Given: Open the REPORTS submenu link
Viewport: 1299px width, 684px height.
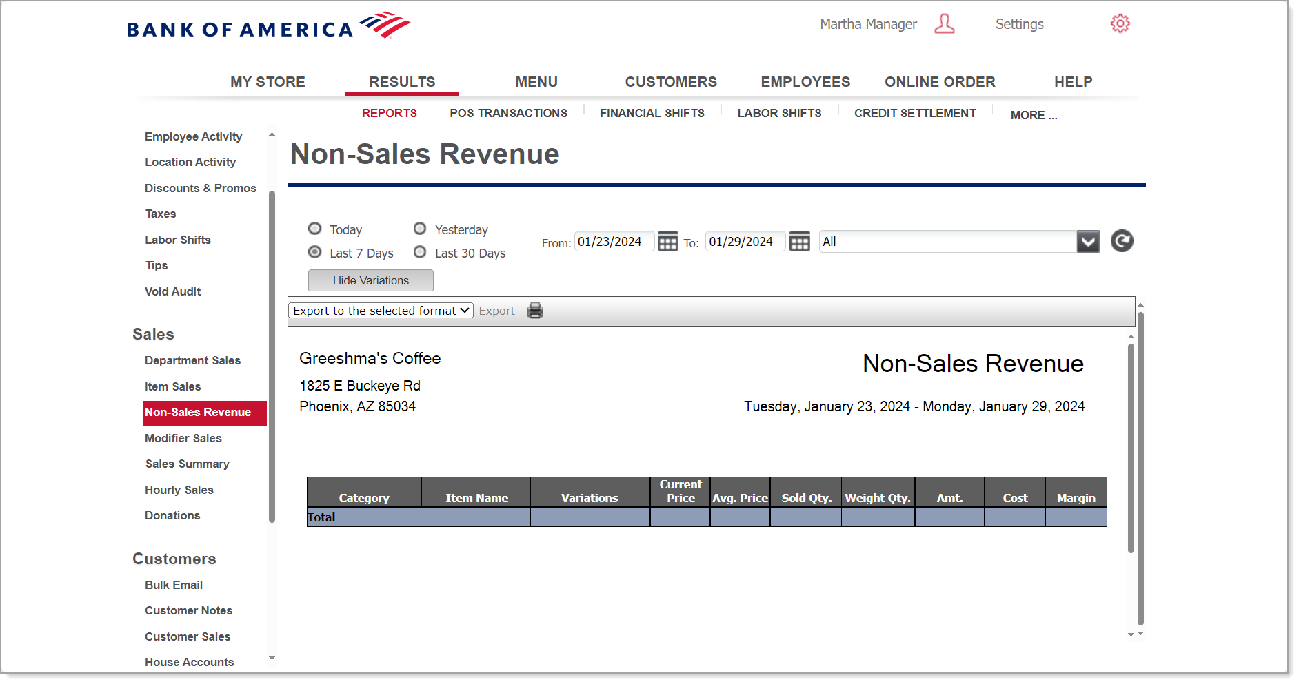Looking at the screenshot, I should tap(390, 113).
